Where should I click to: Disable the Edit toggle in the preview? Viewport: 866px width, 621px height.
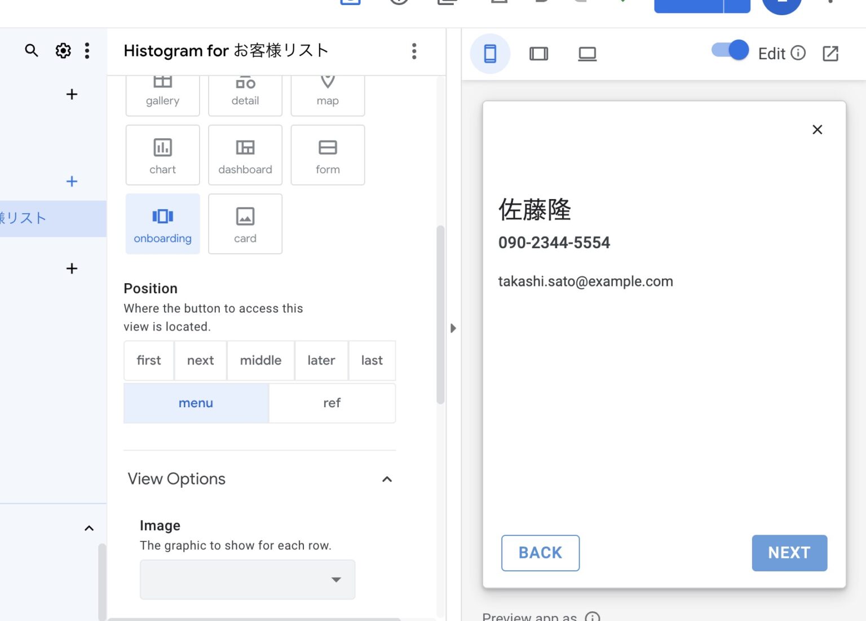pyautogui.click(x=729, y=50)
